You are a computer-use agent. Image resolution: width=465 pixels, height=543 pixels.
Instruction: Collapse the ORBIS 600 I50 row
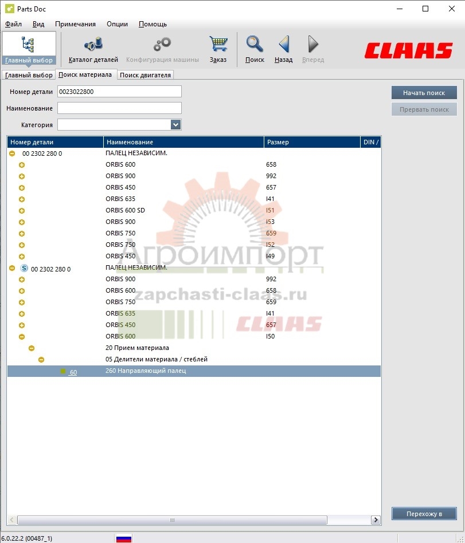(x=22, y=336)
